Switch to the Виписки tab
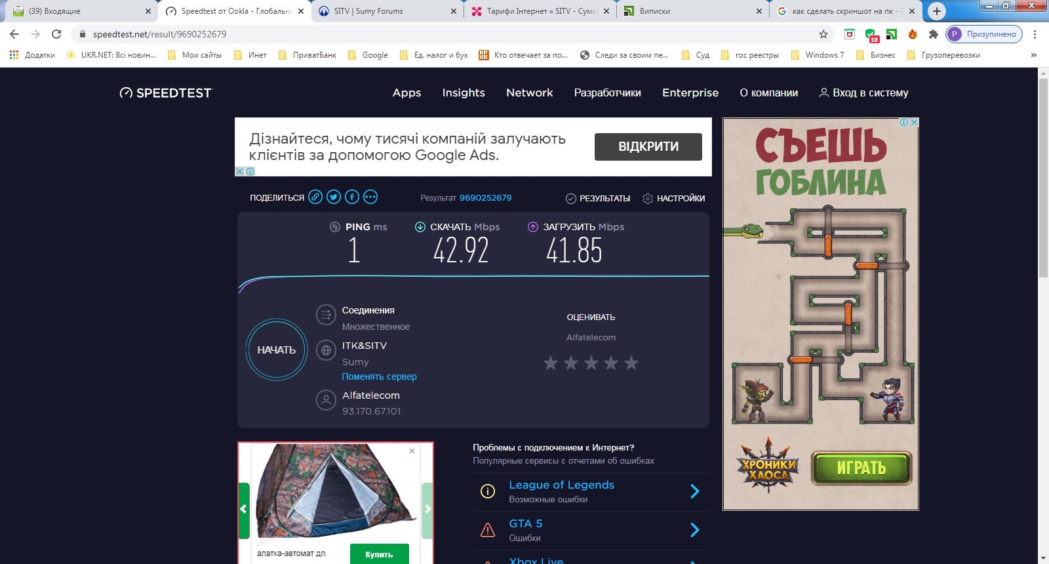Viewport: 1049px width, 564px height. [x=692, y=11]
